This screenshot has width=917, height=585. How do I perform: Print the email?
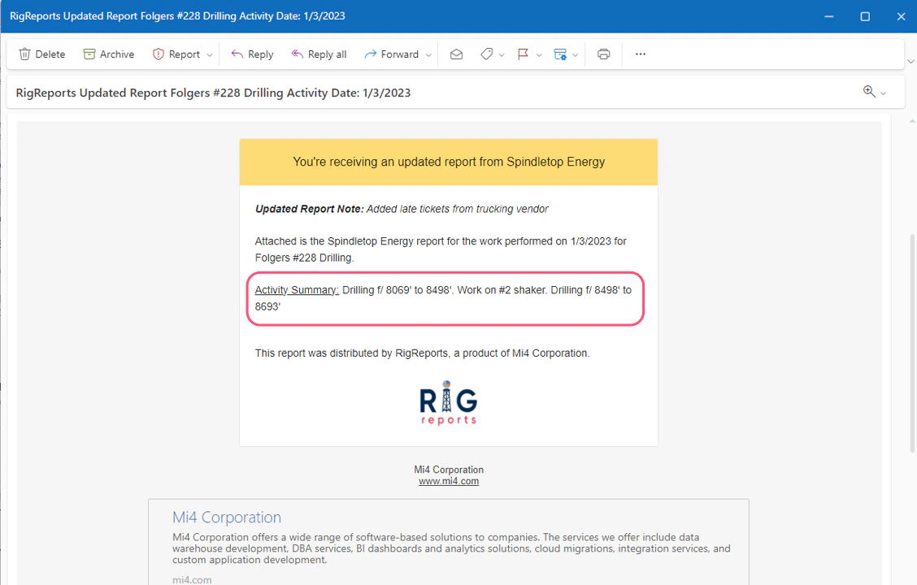pyautogui.click(x=603, y=54)
